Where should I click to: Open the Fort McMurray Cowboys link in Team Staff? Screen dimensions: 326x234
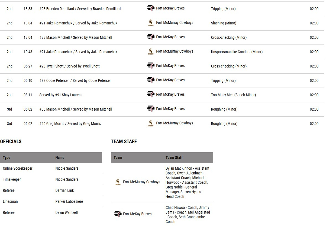tap(141, 182)
